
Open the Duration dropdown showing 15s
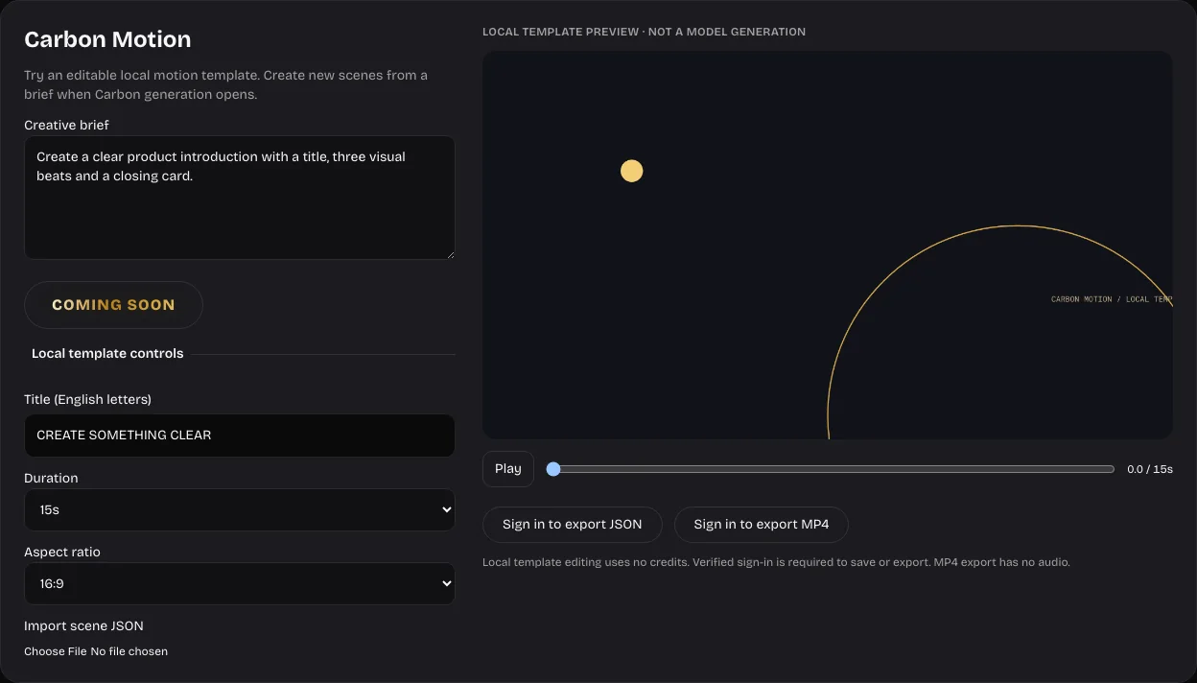point(240,510)
